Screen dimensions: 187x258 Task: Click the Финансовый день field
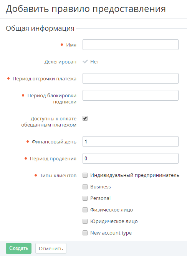pos(131,141)
